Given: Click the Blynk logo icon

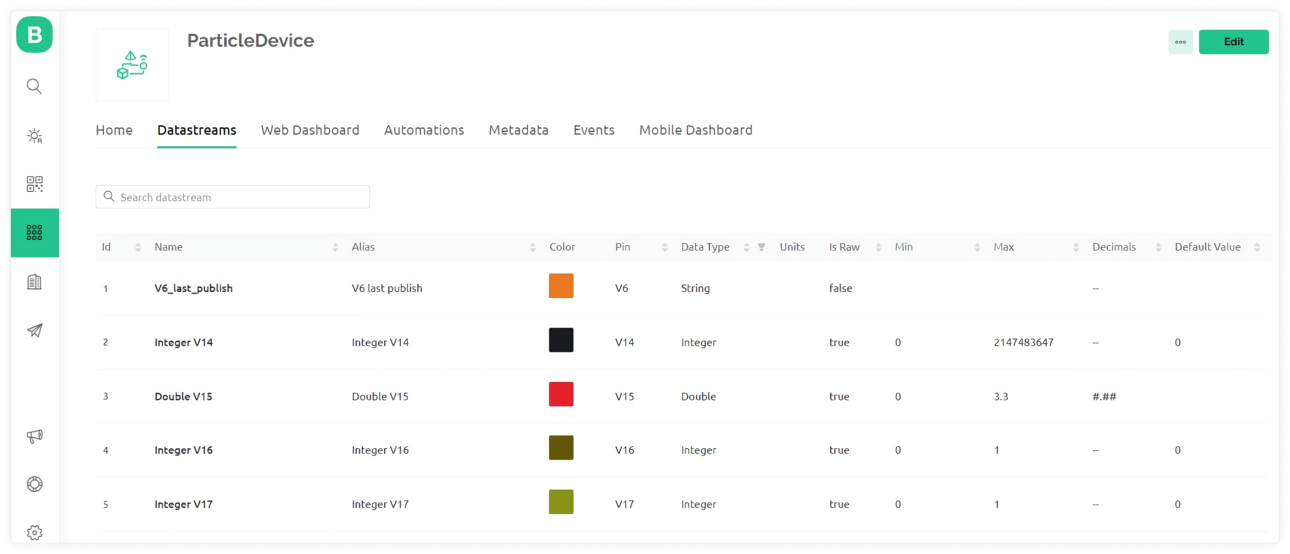Looking at the screenshot, I should (x=34, y=35).
